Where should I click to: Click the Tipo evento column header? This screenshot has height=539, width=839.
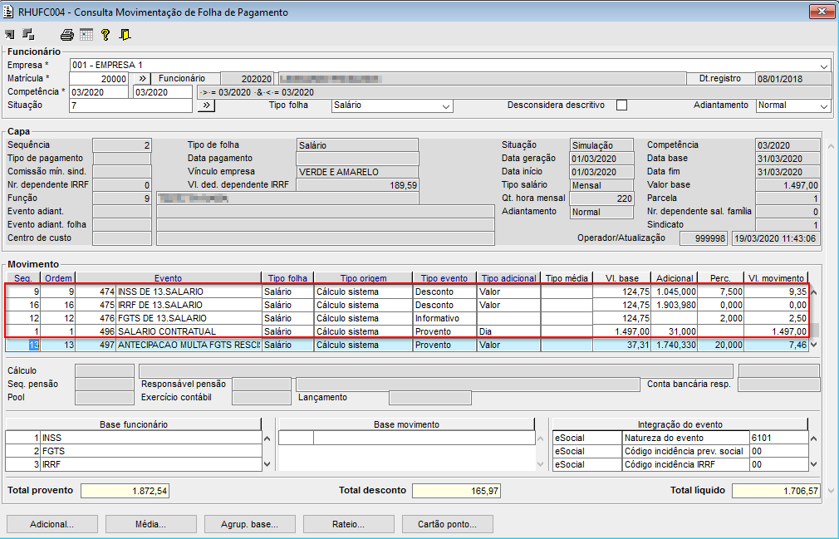(x=445, y=278)
